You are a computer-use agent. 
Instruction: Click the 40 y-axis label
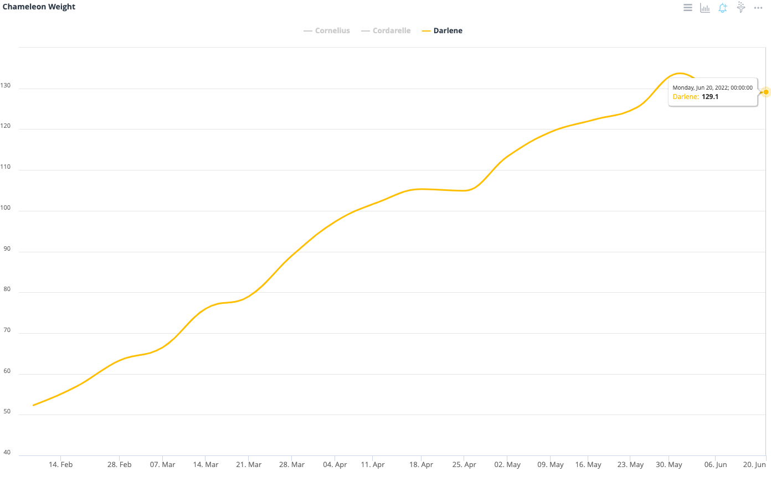tap(7, 453)
